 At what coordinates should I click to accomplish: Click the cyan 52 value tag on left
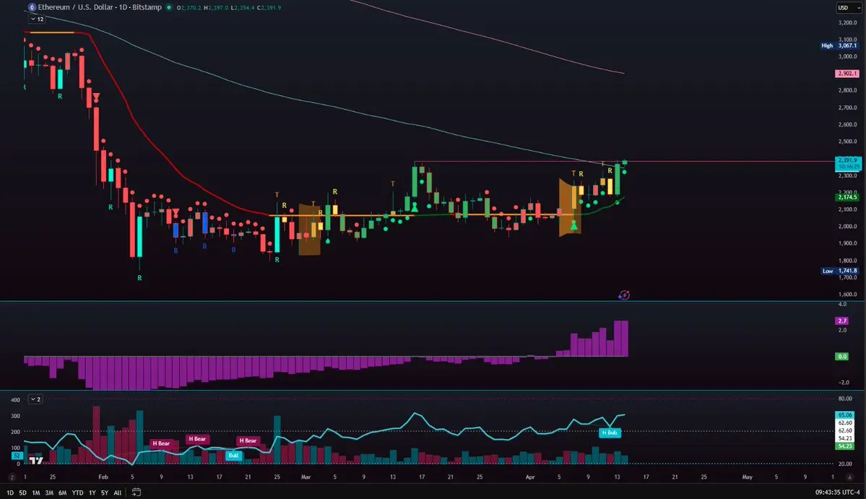click(x=17, y=456)
